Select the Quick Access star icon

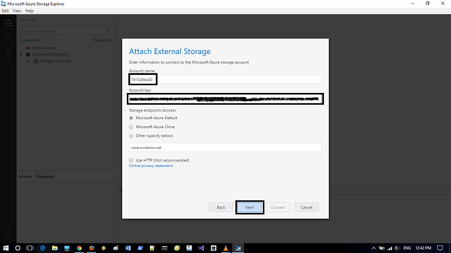coord(28,48)
